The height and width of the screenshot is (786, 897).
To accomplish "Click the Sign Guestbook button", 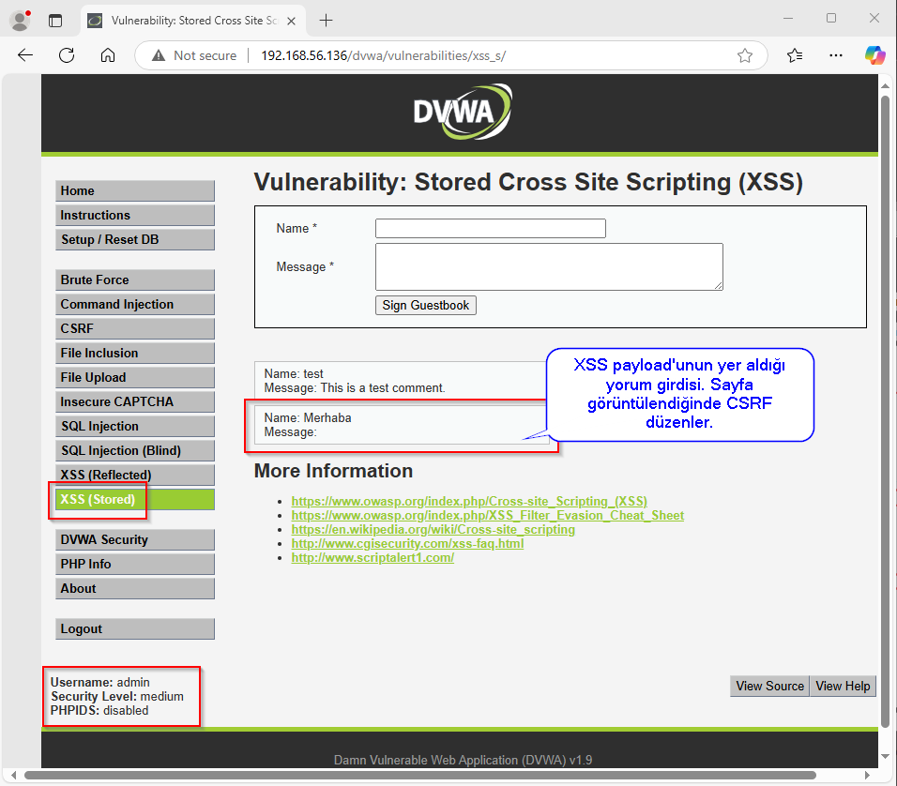I will [426, 306].
